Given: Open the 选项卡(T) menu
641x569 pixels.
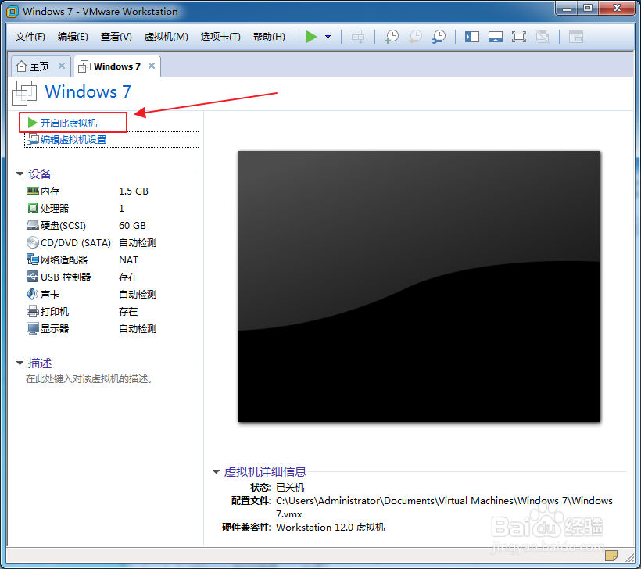Looking at the screenshot, I should (x=220, y=37).
